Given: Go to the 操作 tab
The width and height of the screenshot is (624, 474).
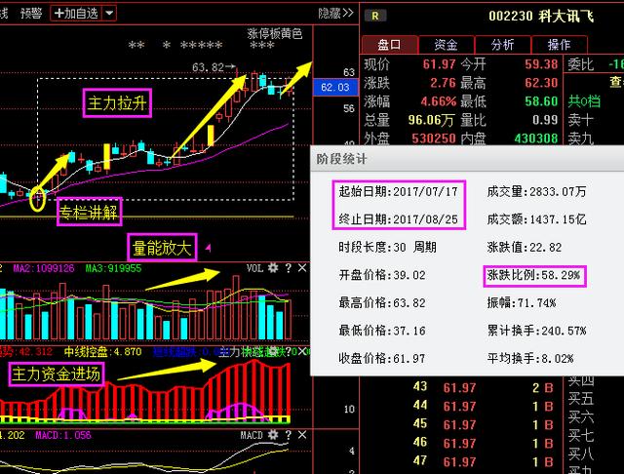Looking at the screenshot, I should click(x=560, y=45).
